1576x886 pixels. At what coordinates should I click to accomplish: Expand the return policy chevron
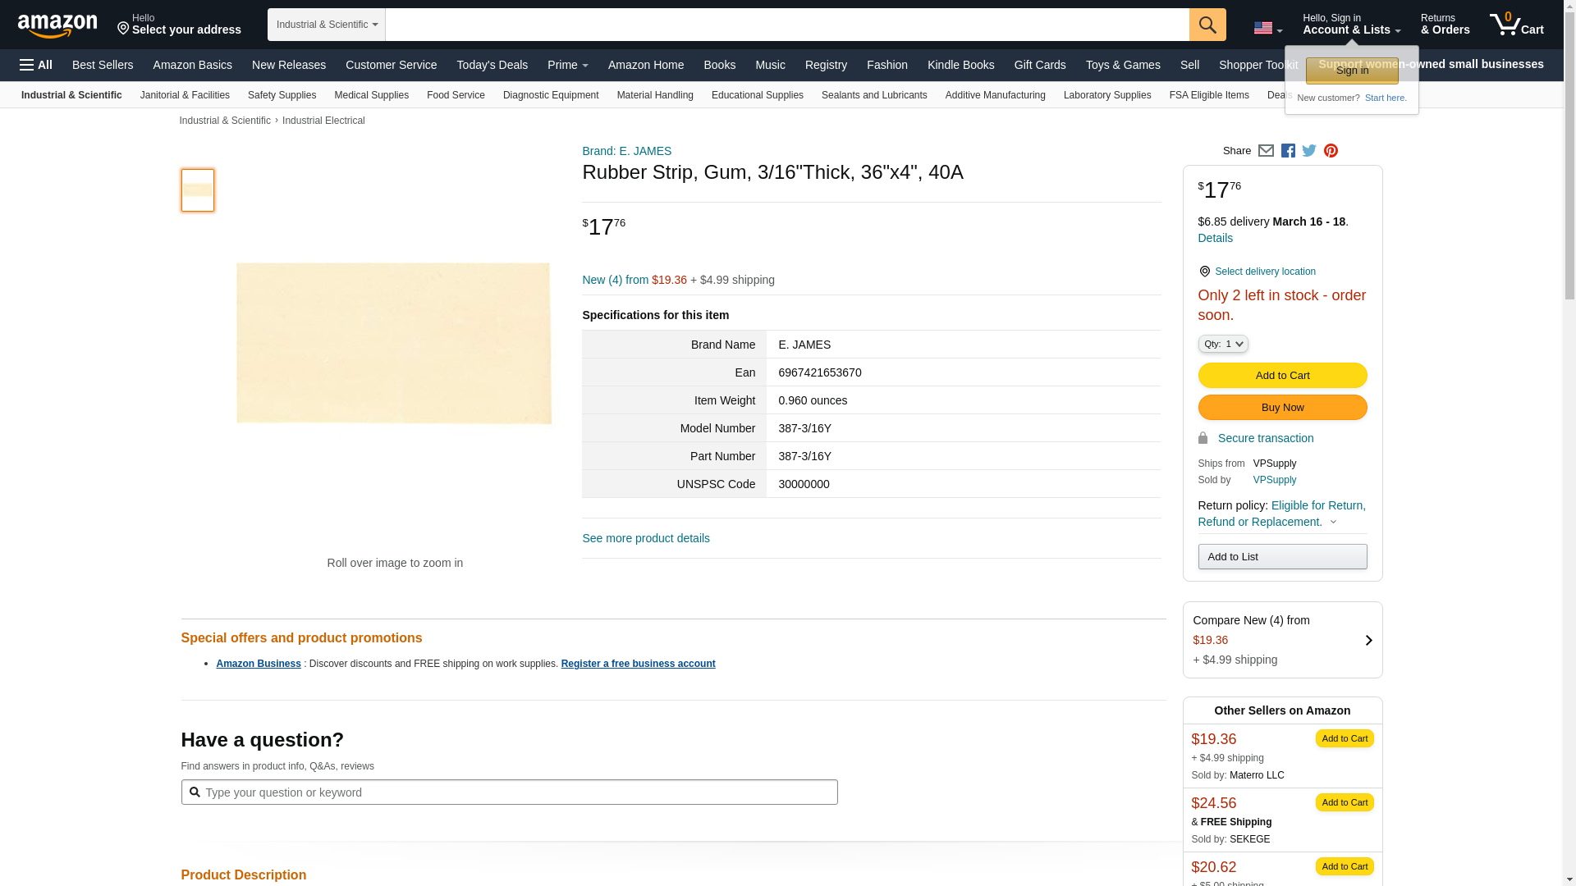[x=1333, y=523]
